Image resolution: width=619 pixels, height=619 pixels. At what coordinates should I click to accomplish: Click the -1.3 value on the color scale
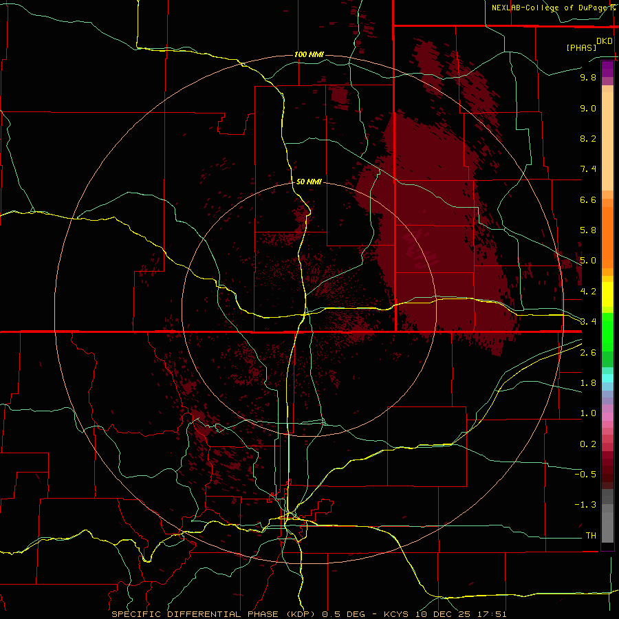pyautogui.click(x=585, y=505)
